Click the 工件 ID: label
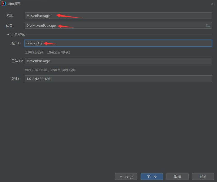The width and height of the screenshot is (217, 182). coord(17,61)
